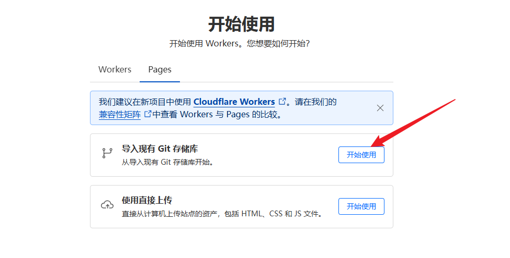Screen dimensions: 510x258
Task: Click the 导入现有 Git 存储库 title
Action: (159, 149)
